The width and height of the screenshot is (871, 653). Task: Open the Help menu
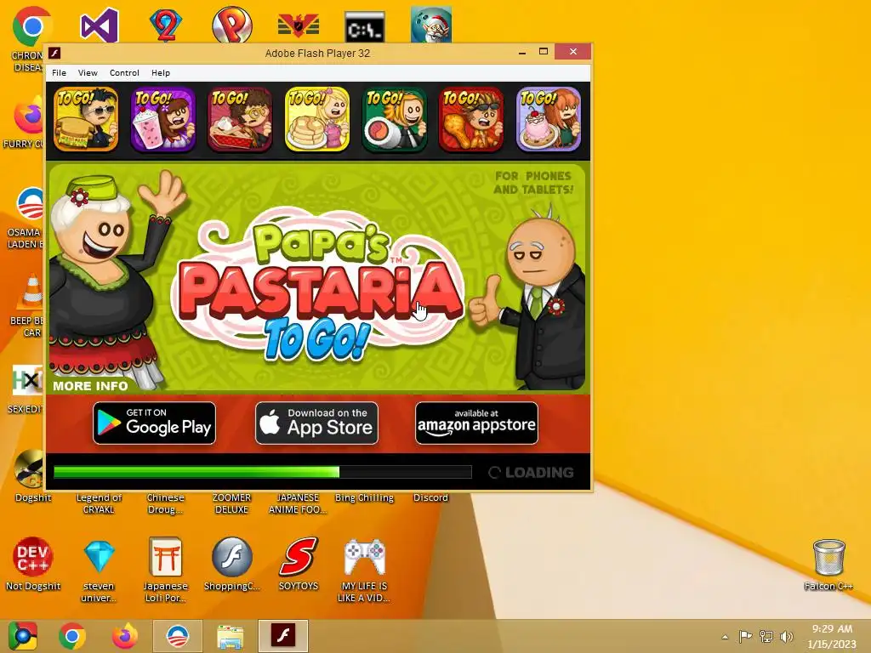pos(161,73)
